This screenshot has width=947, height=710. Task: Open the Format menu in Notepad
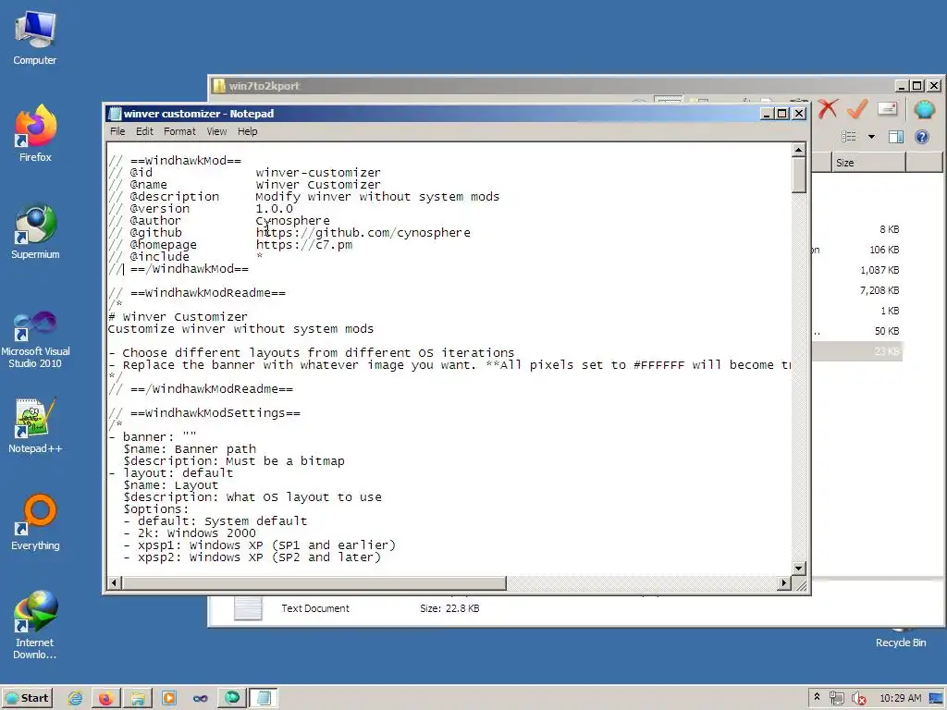179,131
